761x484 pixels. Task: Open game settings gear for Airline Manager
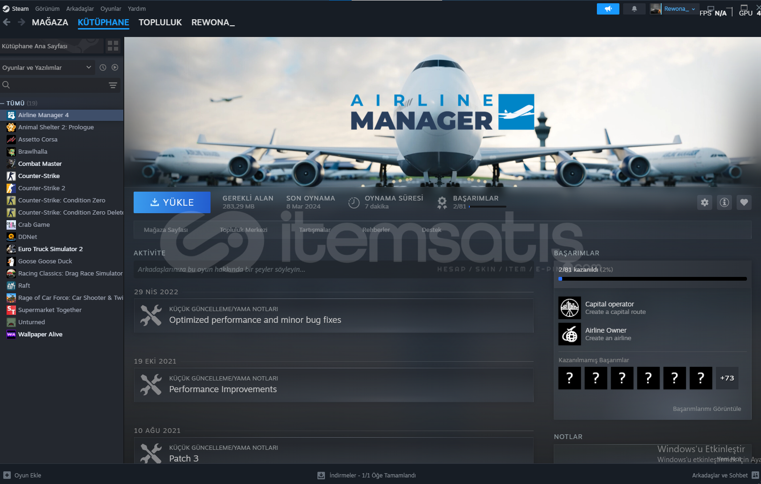705,202
